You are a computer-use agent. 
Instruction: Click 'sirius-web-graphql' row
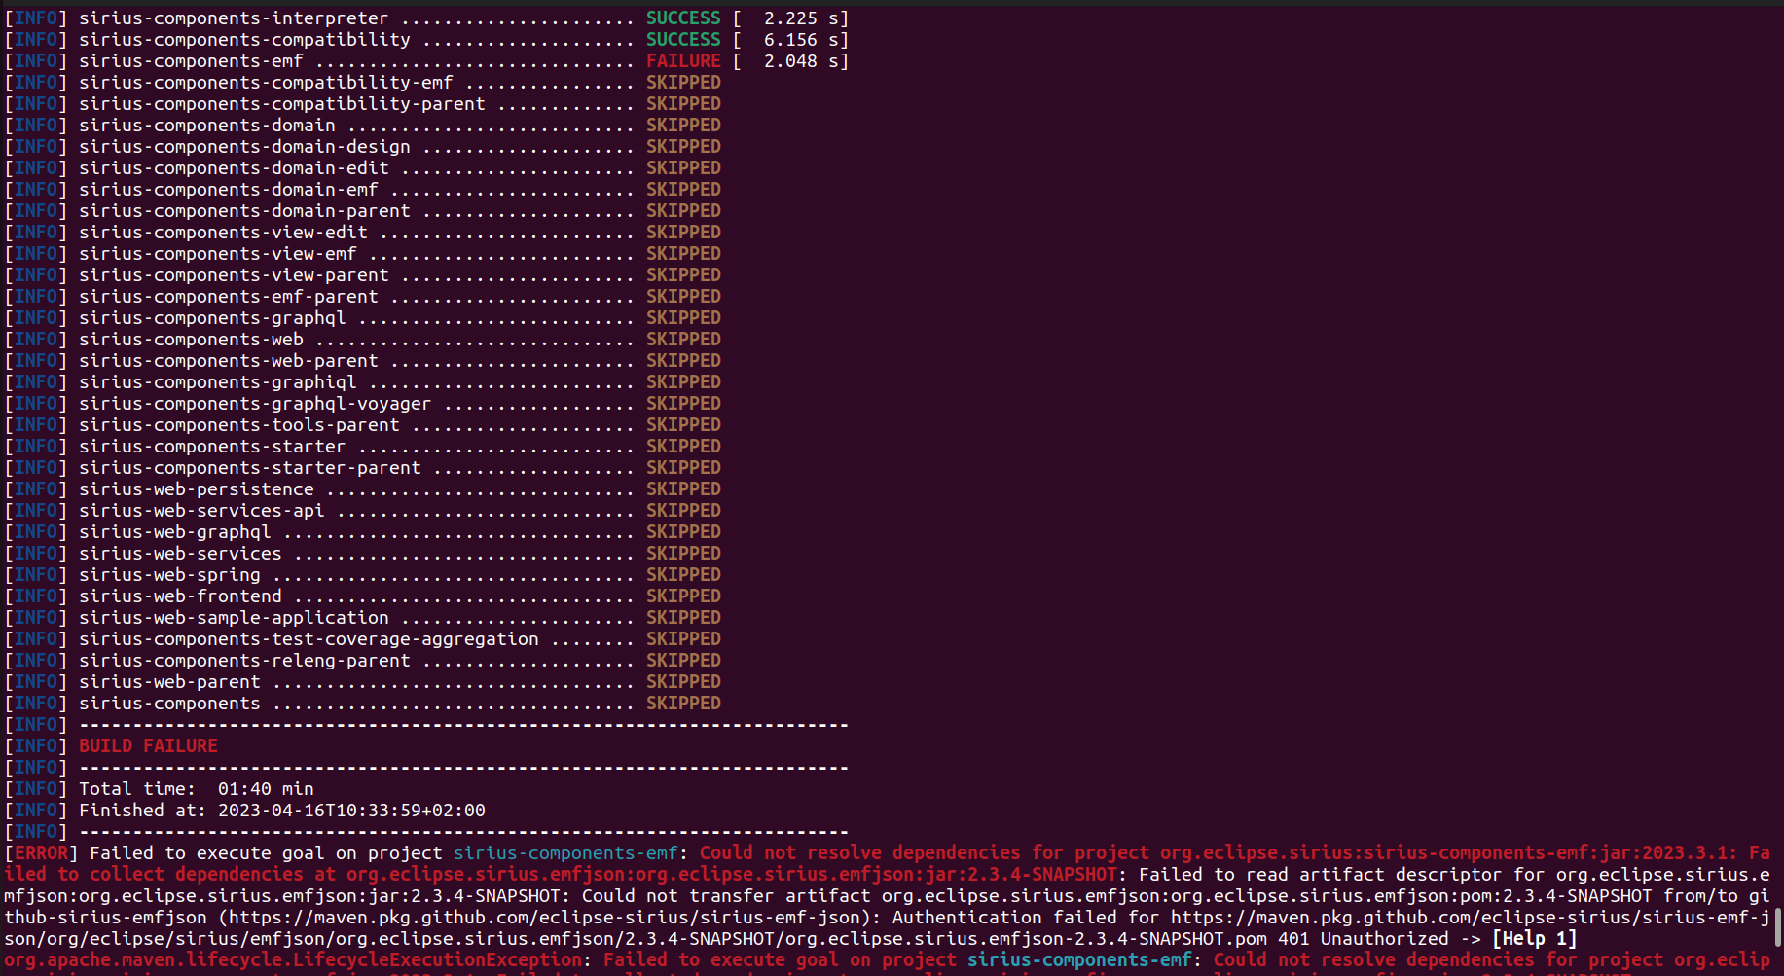tap(362, 532)
